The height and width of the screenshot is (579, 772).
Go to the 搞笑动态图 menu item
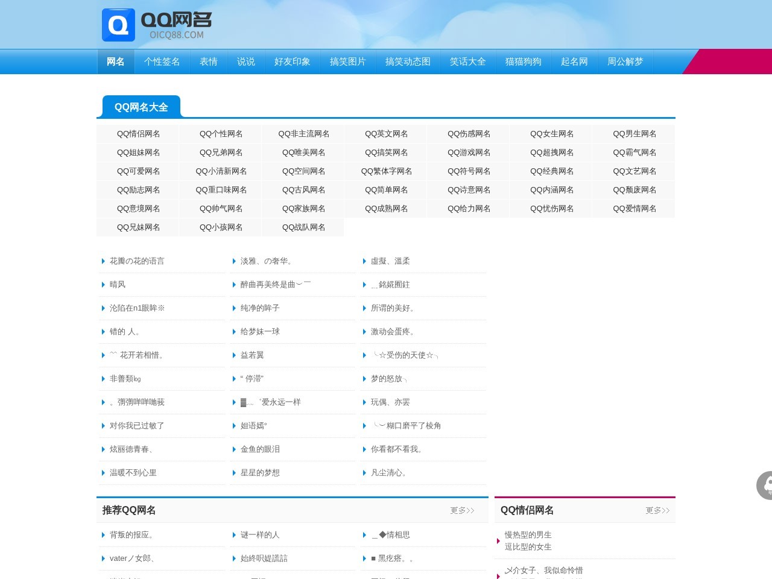(x=408, y=62)
